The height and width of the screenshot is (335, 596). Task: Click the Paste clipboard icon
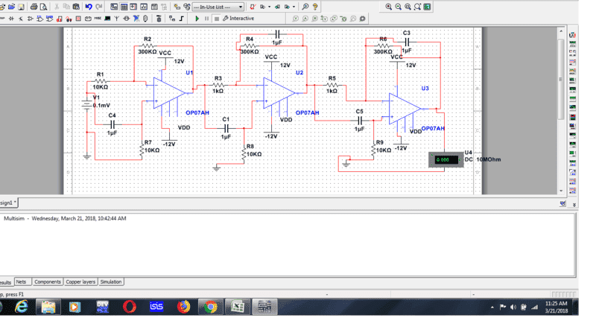(x=77, y=7)
